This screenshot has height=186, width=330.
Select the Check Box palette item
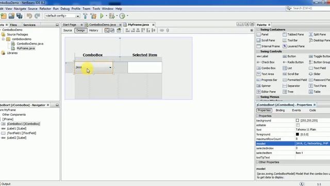pyautogui.click(x=266, y=62)
